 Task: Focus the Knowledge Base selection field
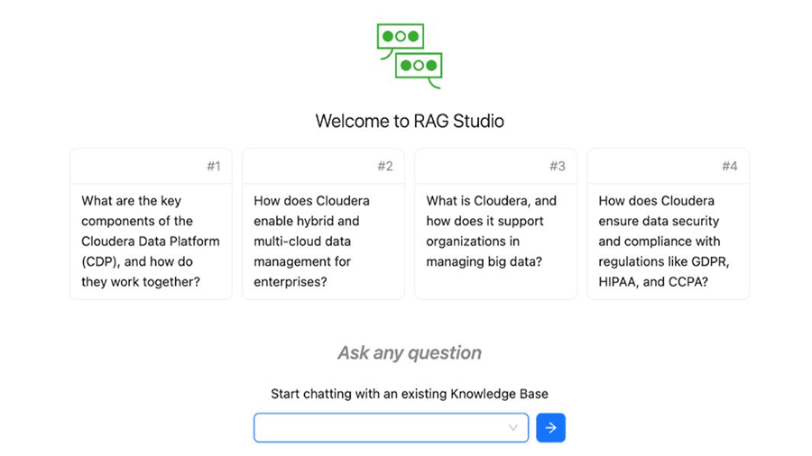(381, 428)
